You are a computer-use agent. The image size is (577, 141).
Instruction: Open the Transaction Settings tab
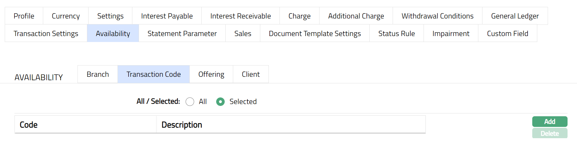(x=46, y=34)
